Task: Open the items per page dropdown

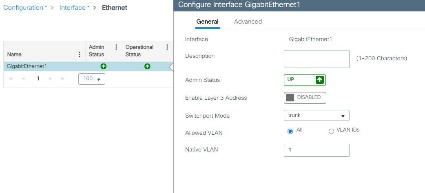Action: tap(92, 79)
